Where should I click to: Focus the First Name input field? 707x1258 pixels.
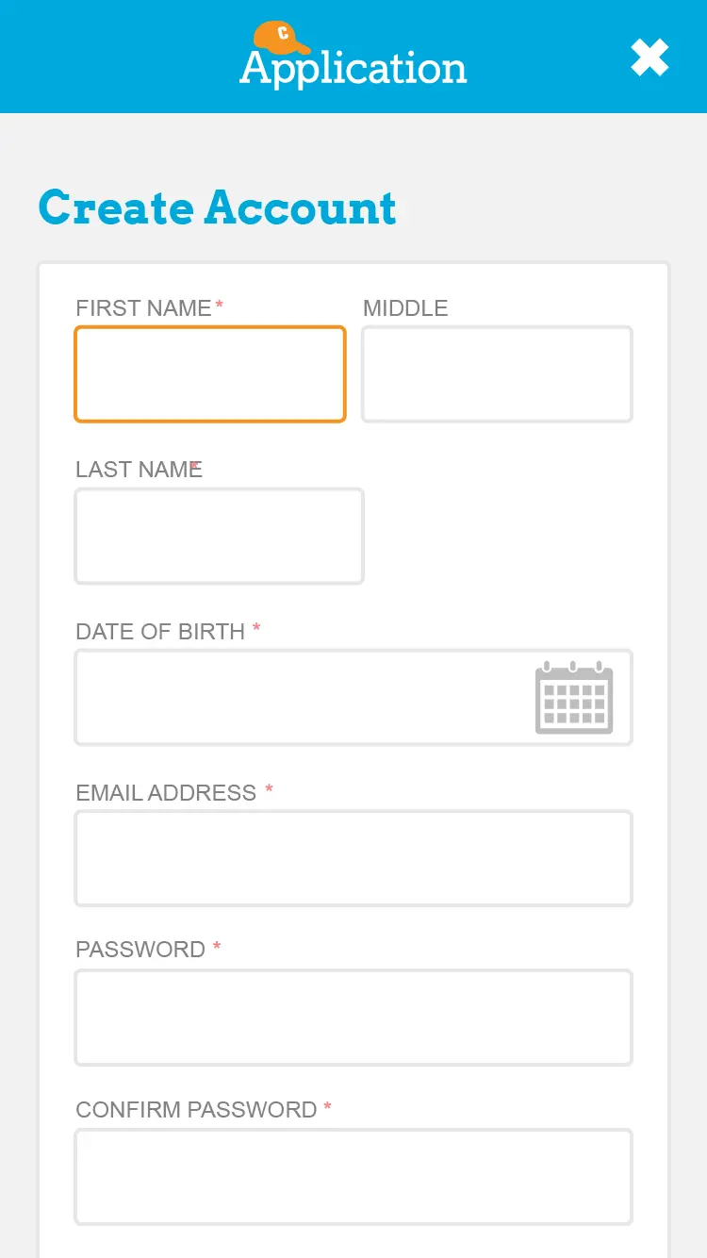210,374
